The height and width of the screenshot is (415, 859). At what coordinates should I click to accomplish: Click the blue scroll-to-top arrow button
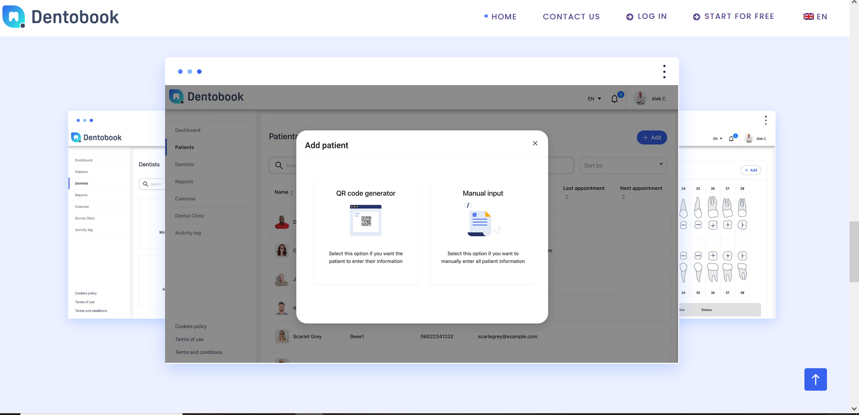pos(815,379)
